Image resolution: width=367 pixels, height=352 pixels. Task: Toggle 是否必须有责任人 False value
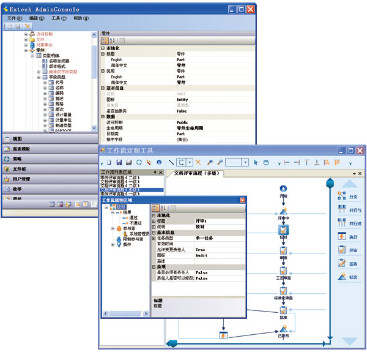tap(201, 272)
